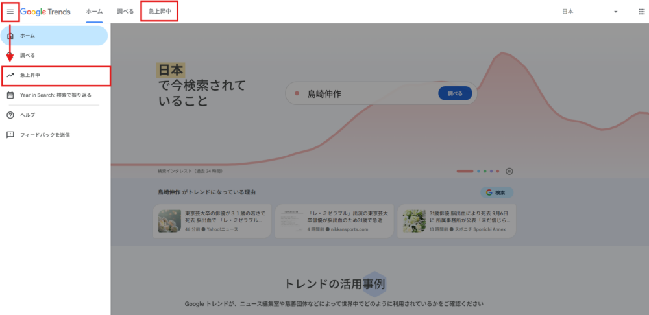
Task: Click the 島崎伸作 search field
Action: 367,94
